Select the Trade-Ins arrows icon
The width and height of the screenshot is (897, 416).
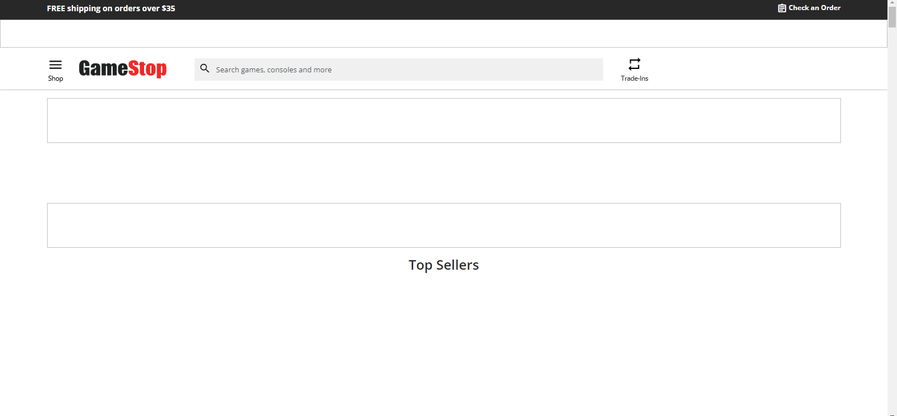tap(634, 64)
